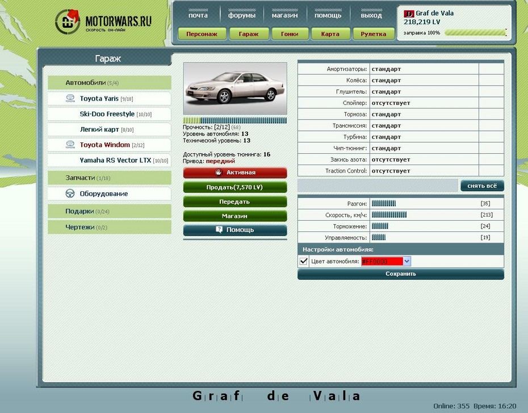
Task: Click the Закись азота отсутствует value
Action: [x=391, y=159]
